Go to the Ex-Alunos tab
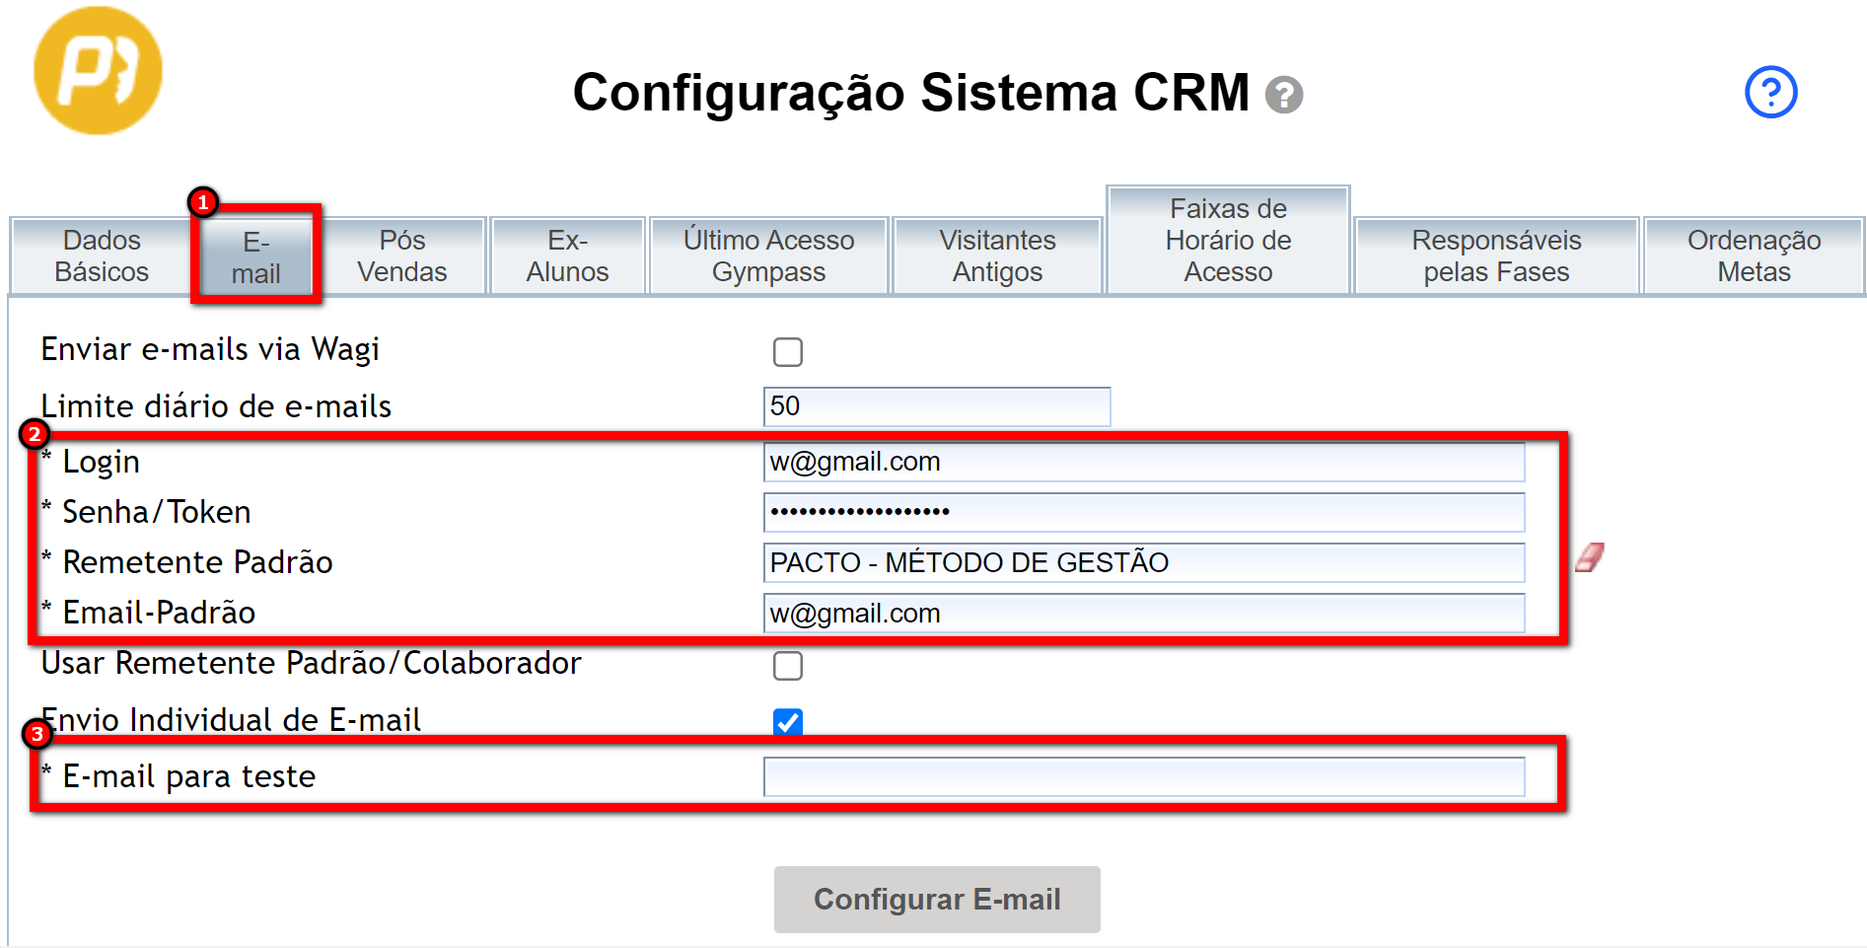The image size is (1867, 948). tap(567, 256)
